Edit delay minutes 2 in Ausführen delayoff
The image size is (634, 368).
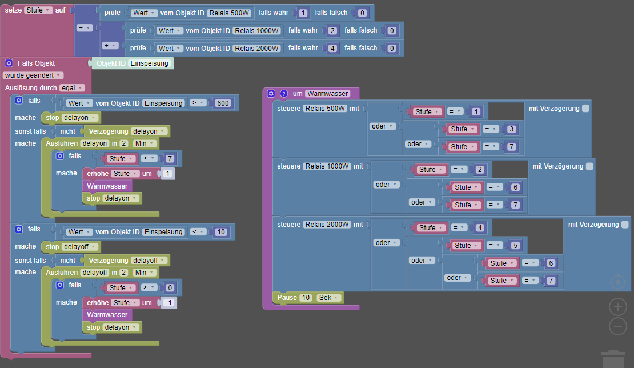[124, 273]
